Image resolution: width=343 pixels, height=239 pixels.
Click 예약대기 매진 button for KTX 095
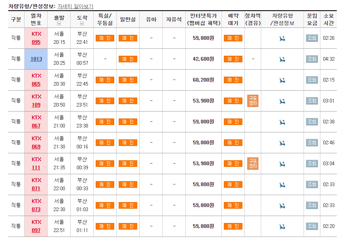pyautogui.click(x=233, y=38)
